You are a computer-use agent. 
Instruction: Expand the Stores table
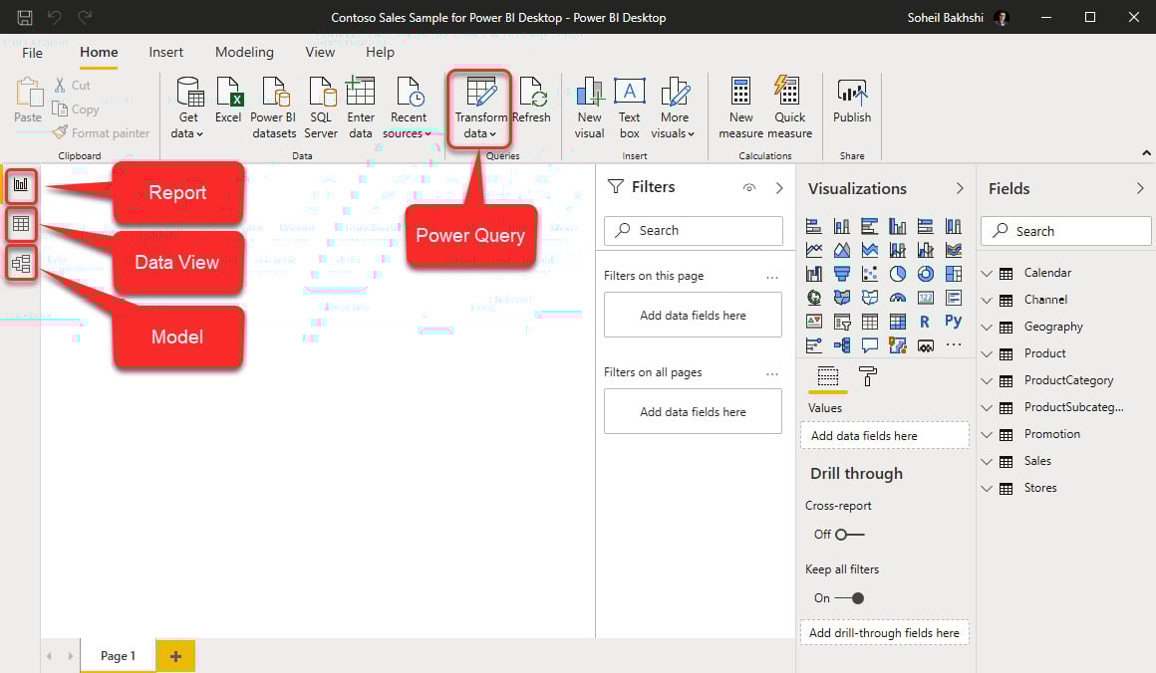click(987, 488)
